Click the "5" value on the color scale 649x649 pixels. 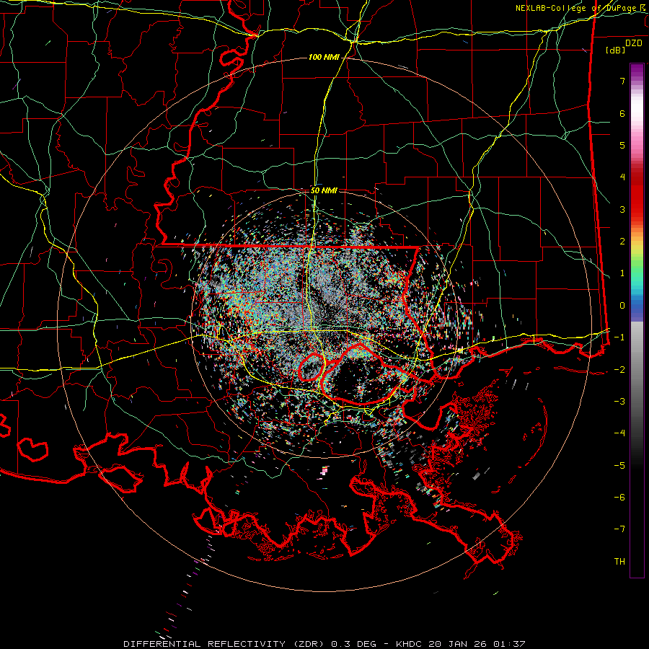(622, 145)
